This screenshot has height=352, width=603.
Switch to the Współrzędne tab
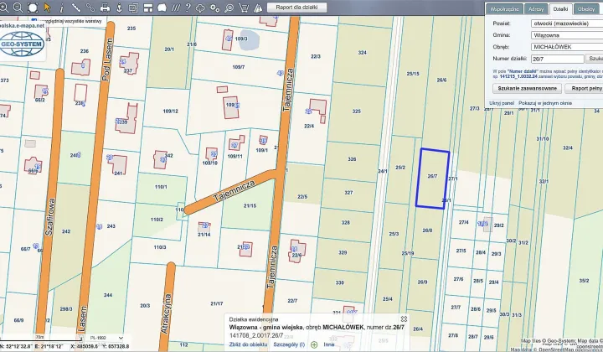(x=505, y=8)
